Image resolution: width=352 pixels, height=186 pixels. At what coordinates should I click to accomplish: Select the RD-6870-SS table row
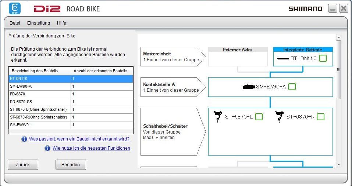pyautogui.click(x=71, y=102)
